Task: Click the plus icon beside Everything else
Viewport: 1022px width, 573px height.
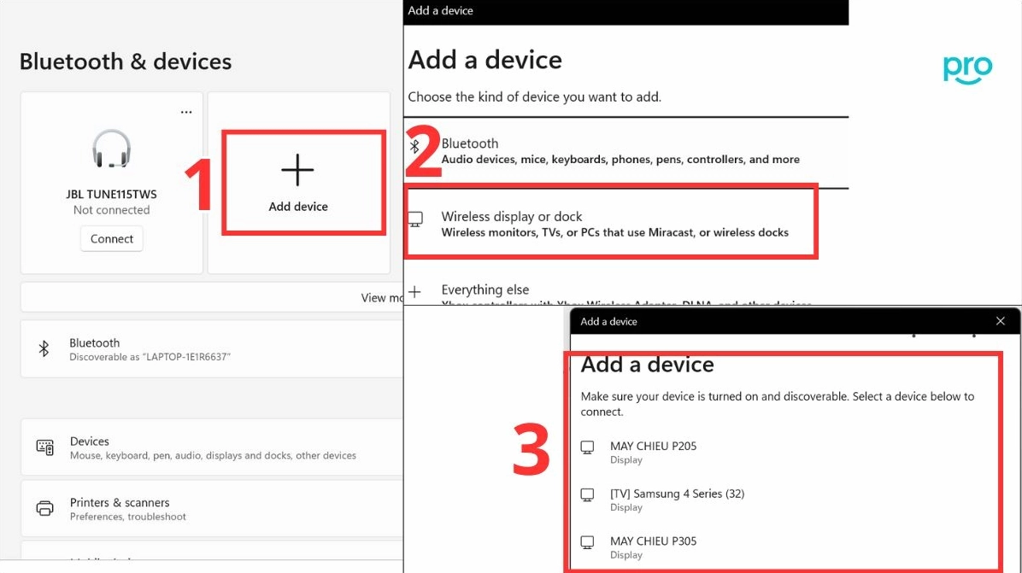Action: pyautogui.click(x=415, y=292)
